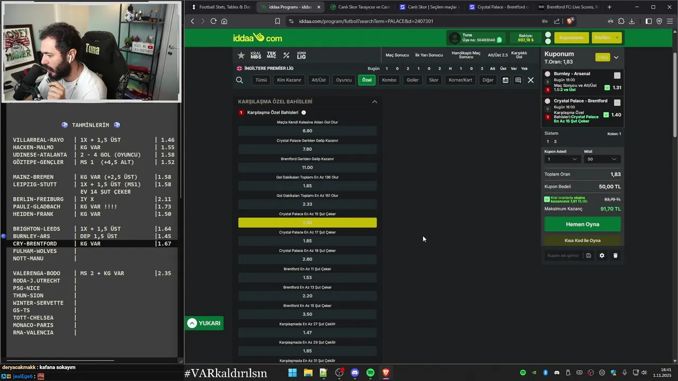Open the Kupon Adedi dropdown
The image size is (678, 381).
(x=563, y=159)
